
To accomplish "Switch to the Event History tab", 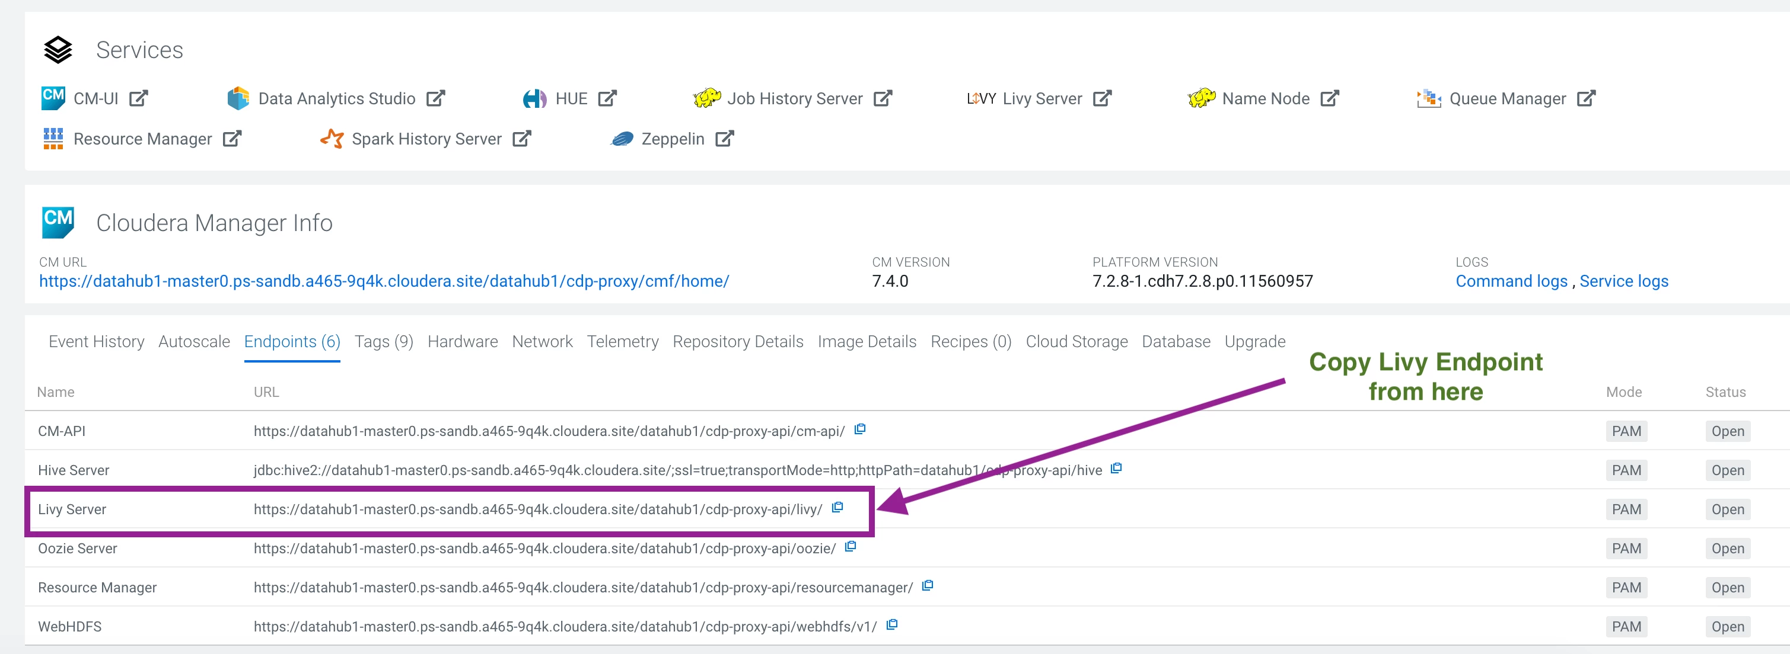I will coord(97,342).
